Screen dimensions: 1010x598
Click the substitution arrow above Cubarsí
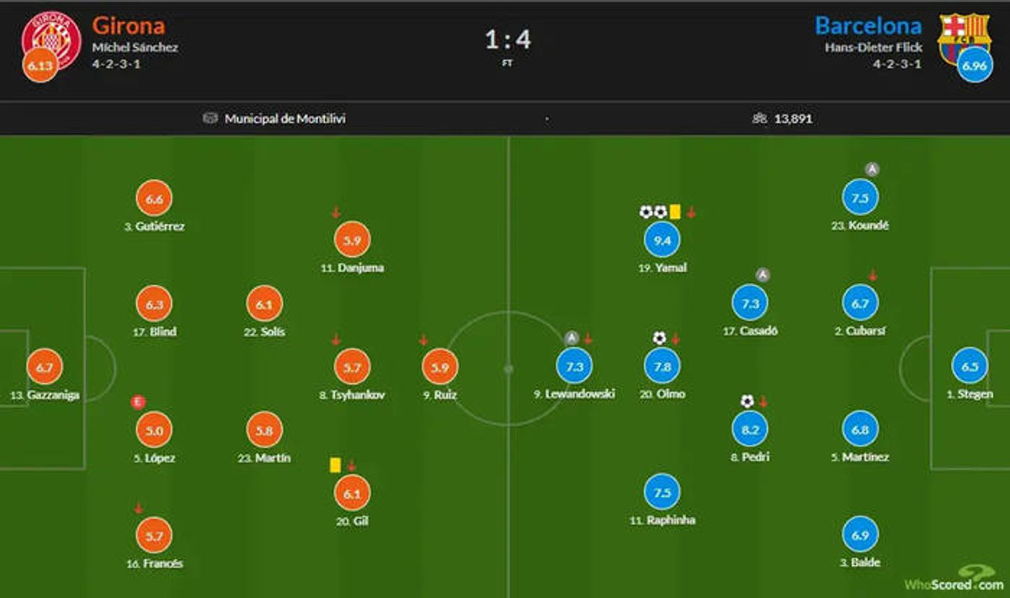click(x=873, y=275)
